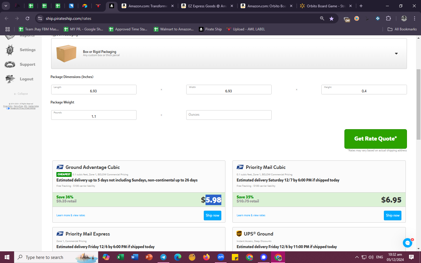Switch to Amazon.com Transformers tab

(x=148, y=6)
